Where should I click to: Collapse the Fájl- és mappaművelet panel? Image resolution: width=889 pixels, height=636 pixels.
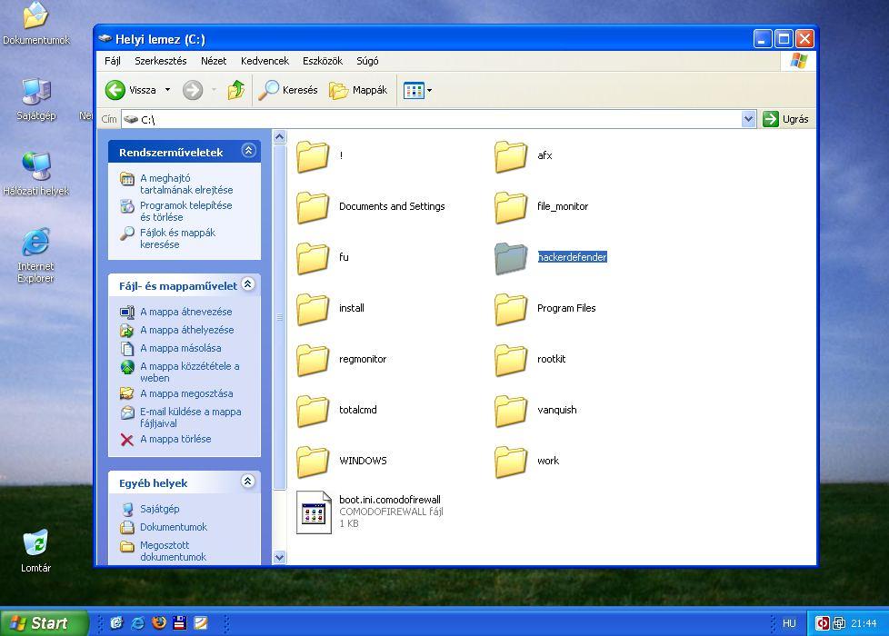248,284
